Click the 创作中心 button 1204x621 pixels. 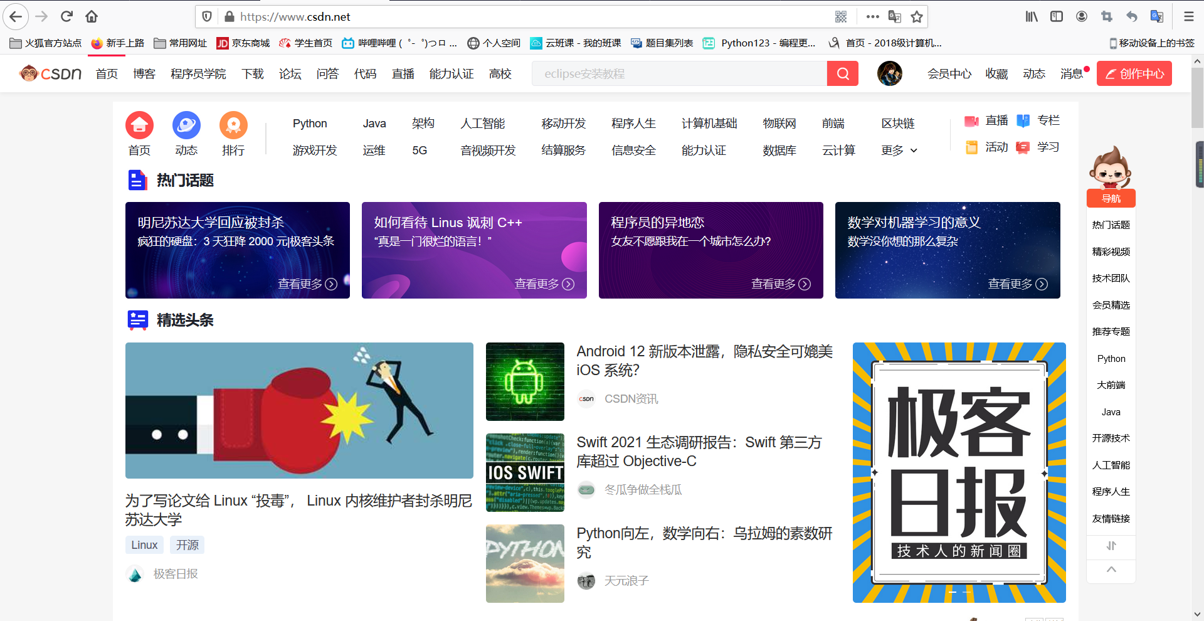pos(1134,73)
